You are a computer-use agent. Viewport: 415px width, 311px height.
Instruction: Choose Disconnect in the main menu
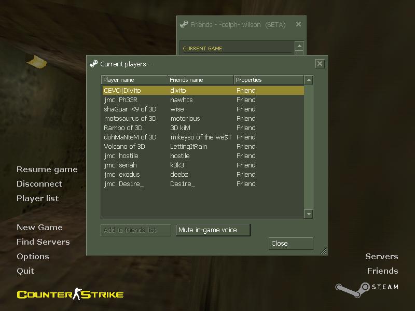tap(39, 184)
